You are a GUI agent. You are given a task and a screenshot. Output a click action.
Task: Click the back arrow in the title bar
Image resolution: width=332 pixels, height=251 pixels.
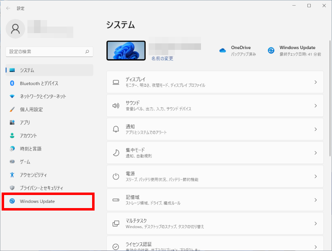[8, 8]
